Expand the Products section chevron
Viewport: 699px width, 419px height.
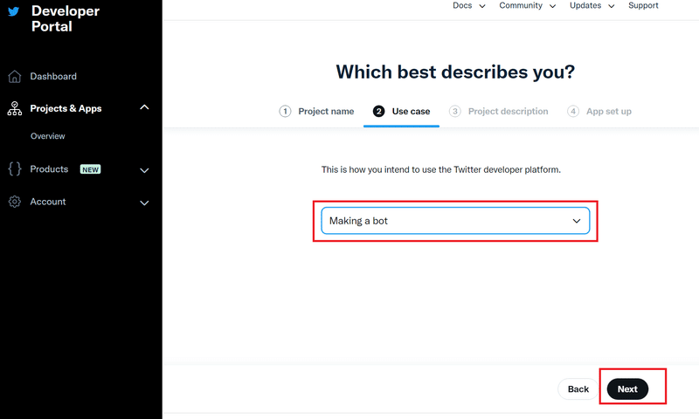click(144, 170)
